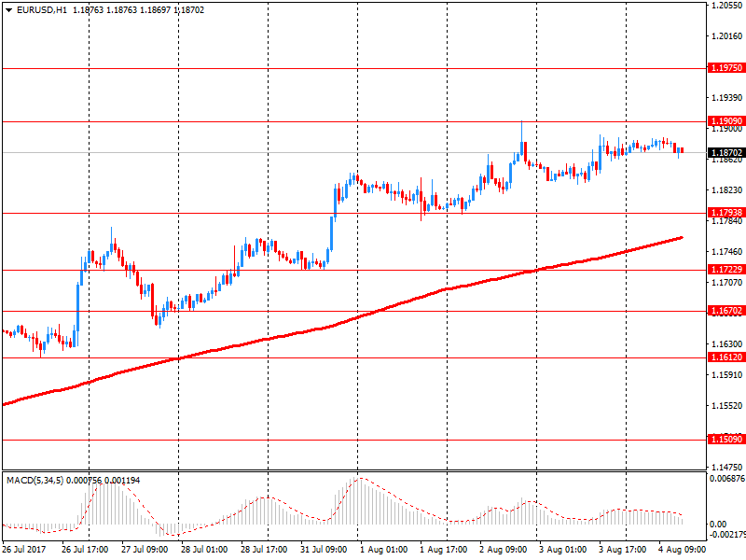Click the current price label 1.18702
The height and width of the screenshot is (560, 746).
point(726,153)
